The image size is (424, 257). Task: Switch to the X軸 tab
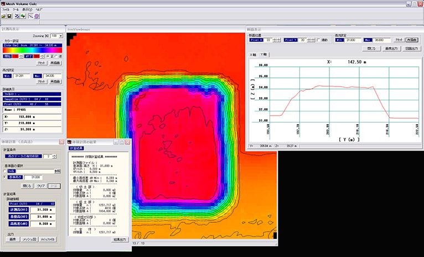(254, 55)
